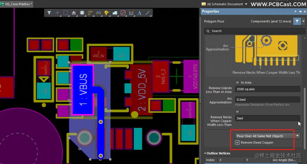Select the keepout pink-boxed tool
Viewport: 307px width, 164px height.
[123, 13]
